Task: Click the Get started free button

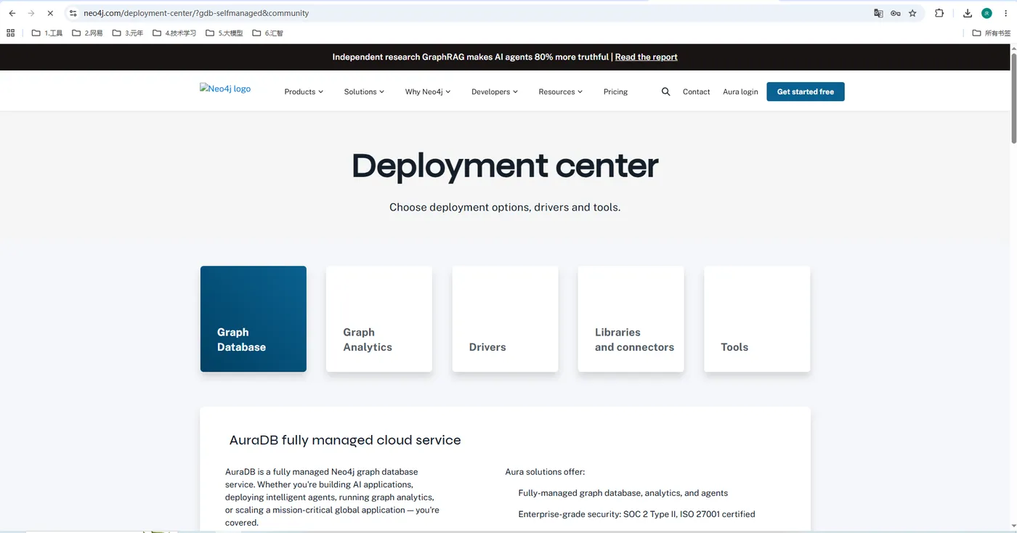Action: pos(806,91)
